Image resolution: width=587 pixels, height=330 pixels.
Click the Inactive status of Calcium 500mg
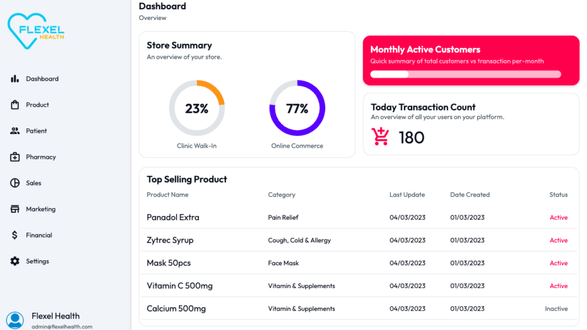click(x=556, y=309)
